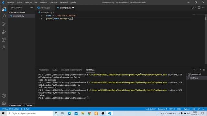Open the Terminal menu in menu bar
The height and width of the screenshot is (116, 207).
click(64, 3)
